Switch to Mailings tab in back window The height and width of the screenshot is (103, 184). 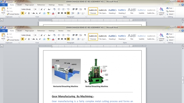tap(52, 5)
